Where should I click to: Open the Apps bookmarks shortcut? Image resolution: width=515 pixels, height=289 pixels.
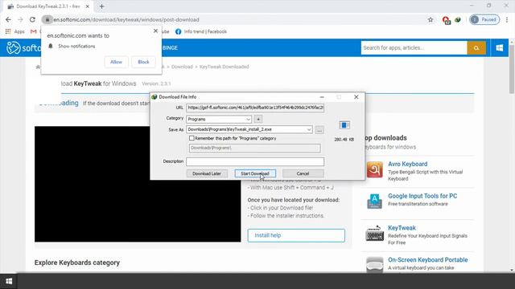(x=15, y=31)
